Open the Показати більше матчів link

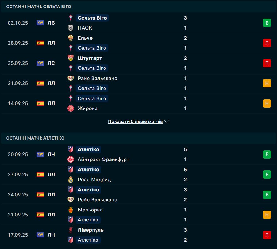coord(135,122)
